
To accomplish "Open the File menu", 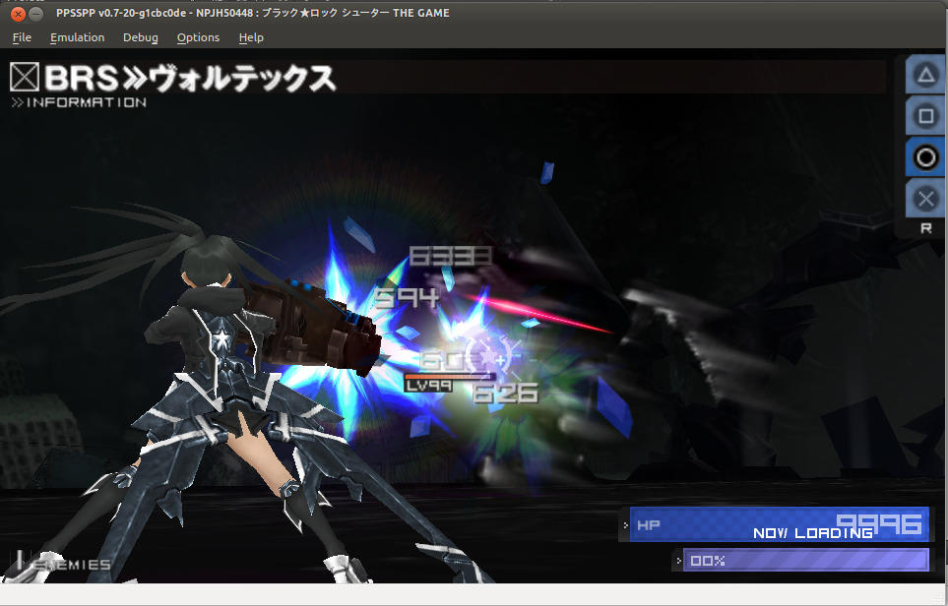I will 22,37.
